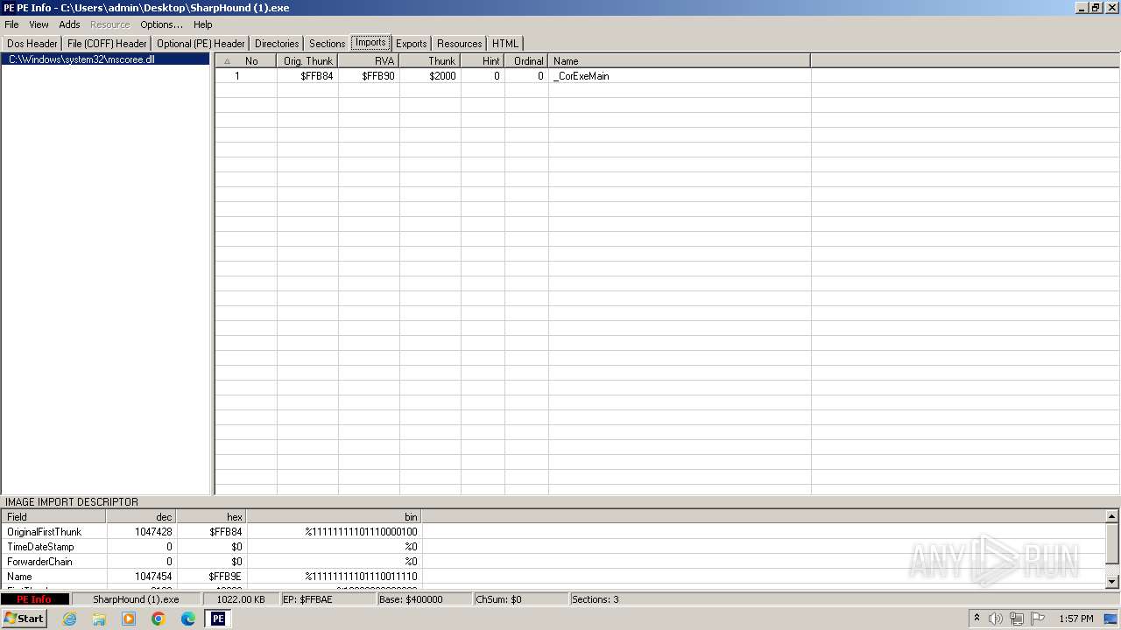Click the red PE Info status label
This screenshot has width=1121, height=630.
click(34, 599)
